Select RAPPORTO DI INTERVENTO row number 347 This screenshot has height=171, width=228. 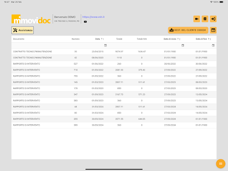coord(114,94)
